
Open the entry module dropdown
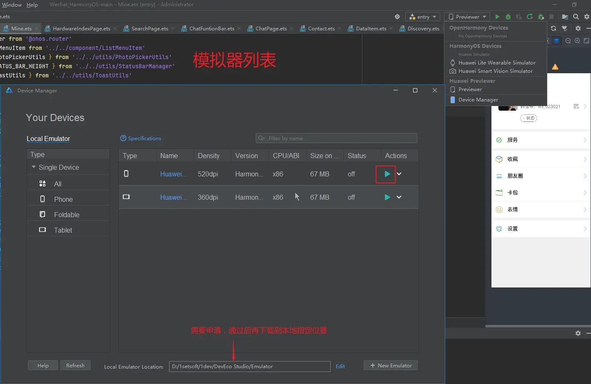423,17
